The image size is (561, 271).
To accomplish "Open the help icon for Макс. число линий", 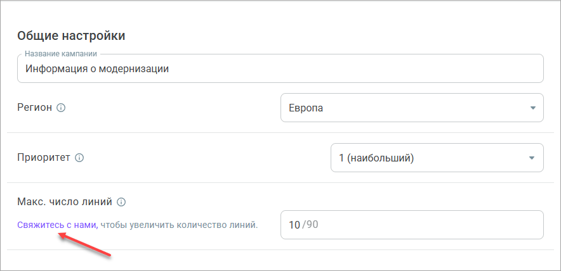I will coord(121,203).
